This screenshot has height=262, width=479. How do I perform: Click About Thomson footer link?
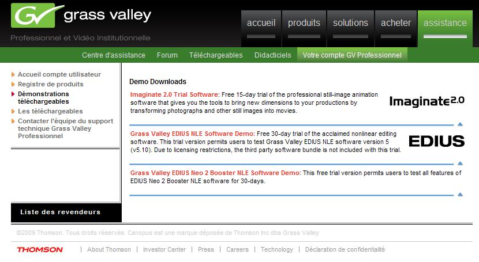click(108, 249)
